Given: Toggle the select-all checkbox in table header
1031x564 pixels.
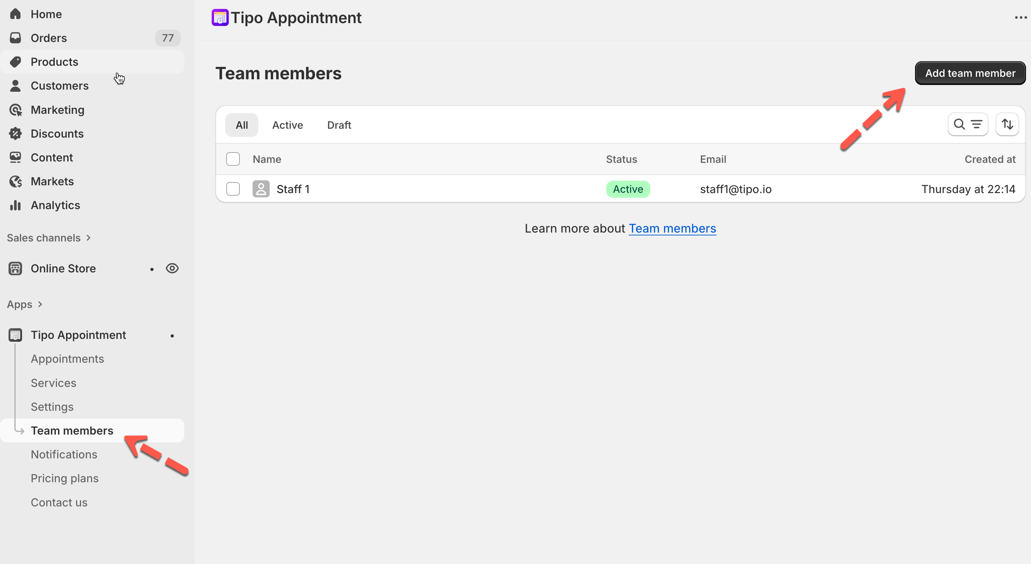Looking at the screenshot, I should pos(233,159).
